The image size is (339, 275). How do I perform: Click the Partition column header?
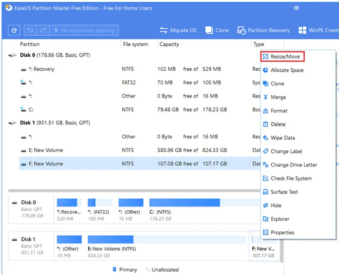pyautogui.click(x=30, y=44)
